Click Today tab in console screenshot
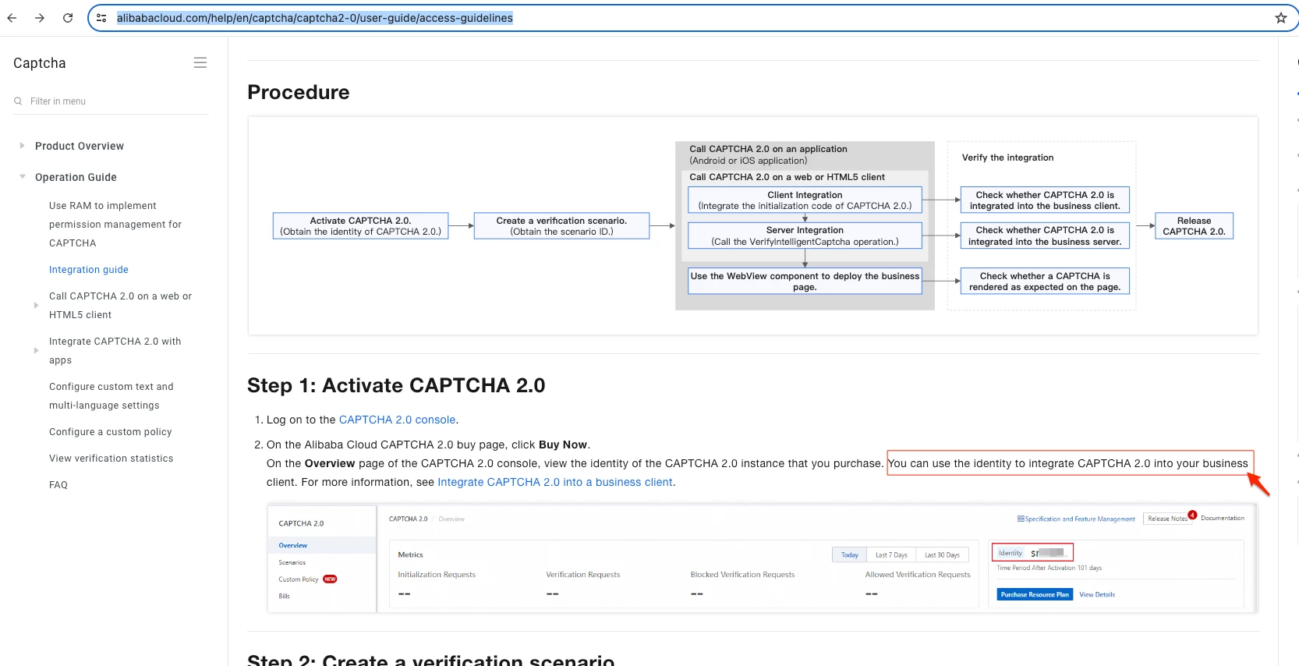This screenshot has height=666, width=1299. pyautogui.click(x=850, y=555)
